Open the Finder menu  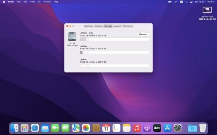(11, 2)
